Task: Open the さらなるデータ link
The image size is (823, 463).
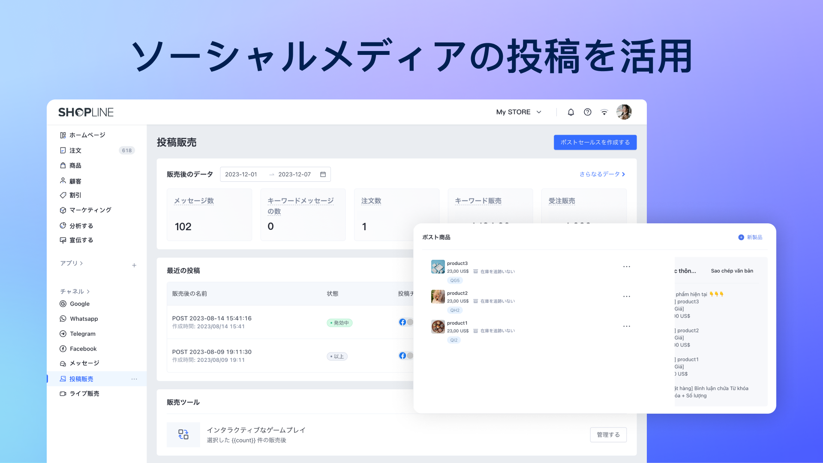Action: (x=602, y=174)
